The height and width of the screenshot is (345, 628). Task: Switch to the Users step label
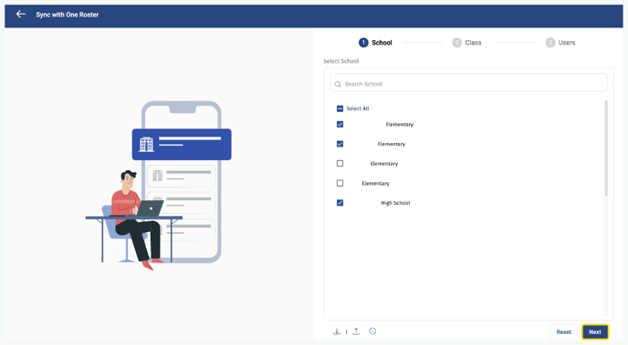567,43
